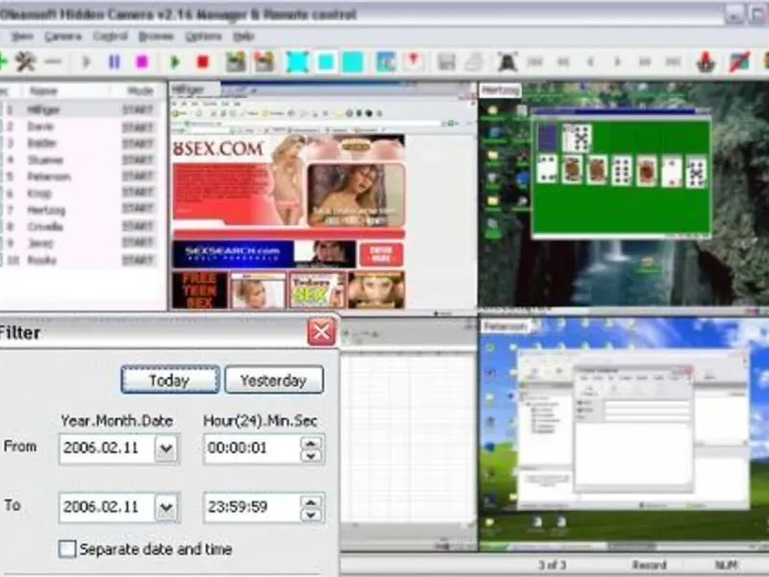The height and width of the screenshot is (577, 769).
Task: Click the red pin note toolbar icon
Action: coord(413,62)
